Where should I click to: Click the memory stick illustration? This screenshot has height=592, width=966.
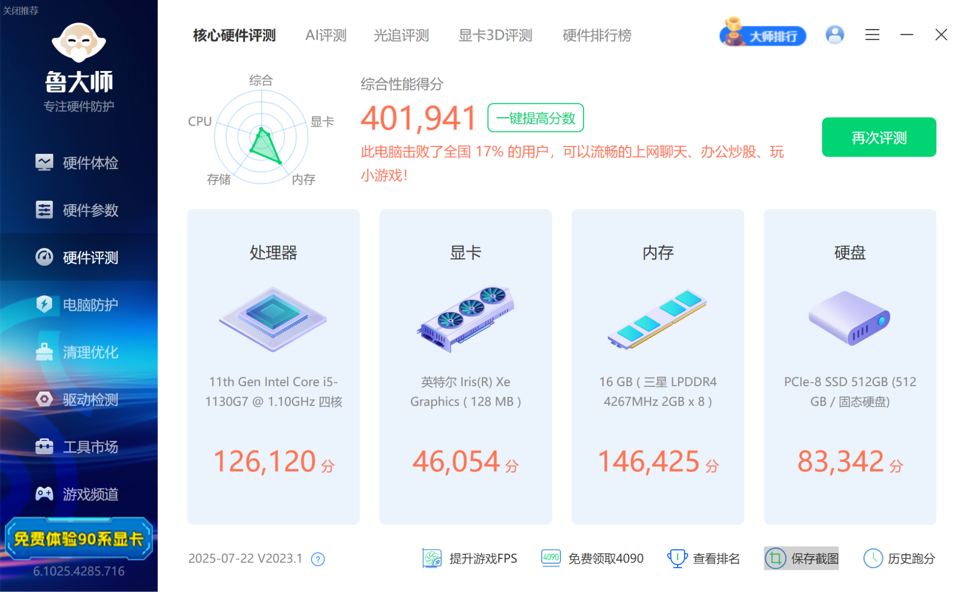[658, 319]
